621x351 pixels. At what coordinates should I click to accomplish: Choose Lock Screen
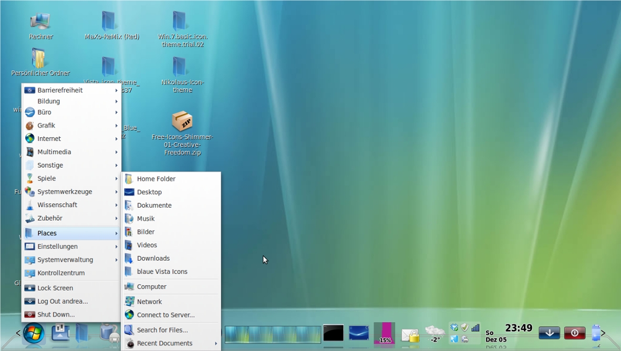[71, 288]
